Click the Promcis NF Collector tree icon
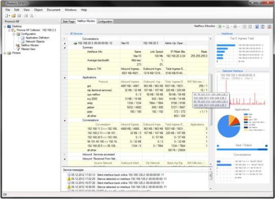This screenshot has height=199, width=275. 14,30
